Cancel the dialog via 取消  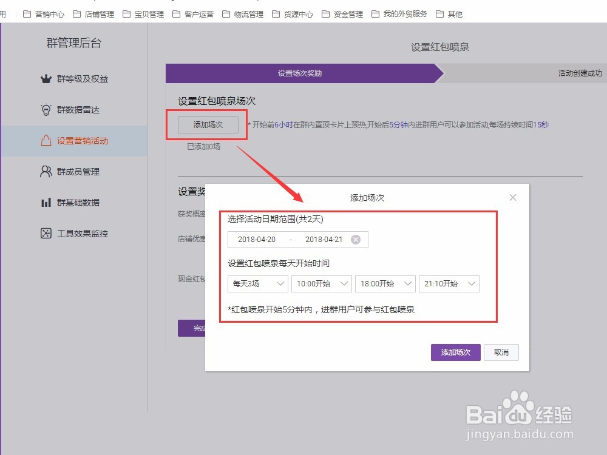501,352
